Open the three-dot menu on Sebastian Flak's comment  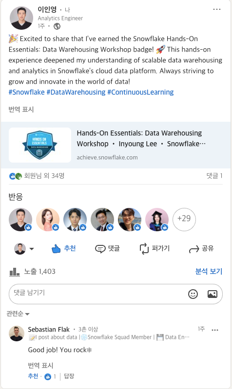click(x=215, y=330)
